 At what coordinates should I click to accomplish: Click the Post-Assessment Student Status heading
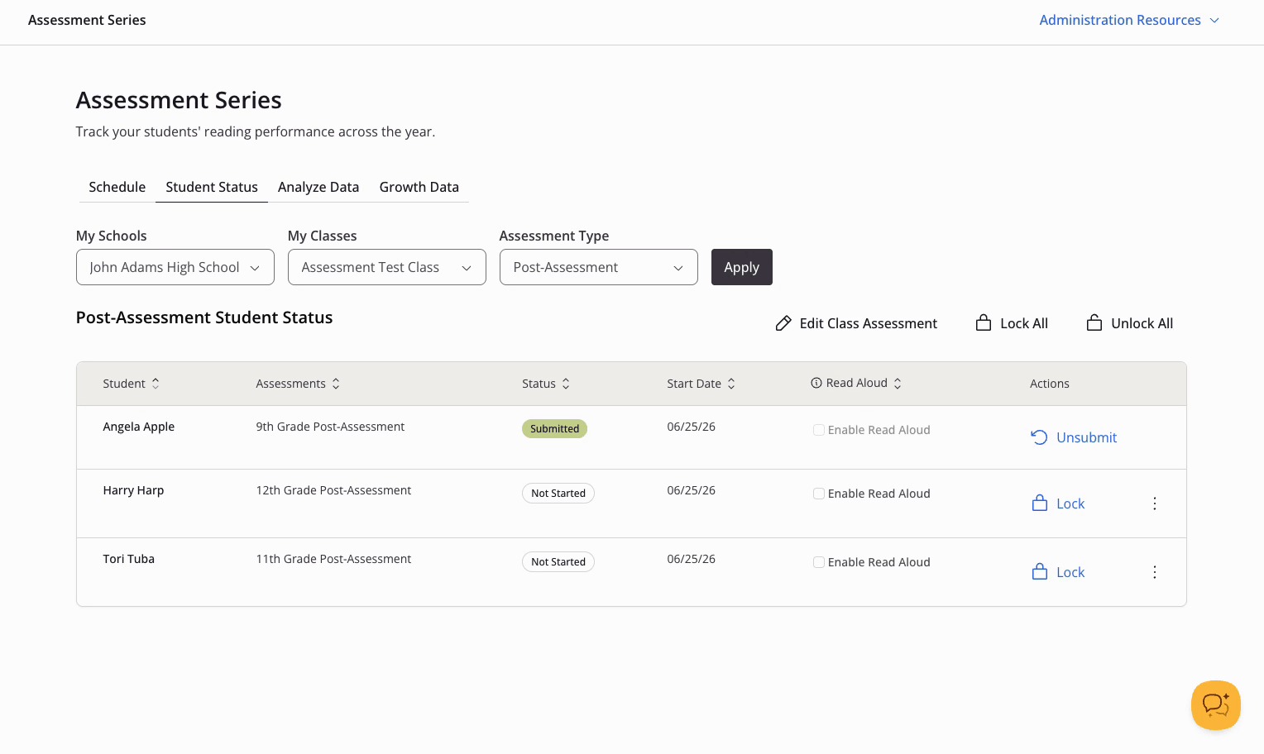tap(204, 317)
